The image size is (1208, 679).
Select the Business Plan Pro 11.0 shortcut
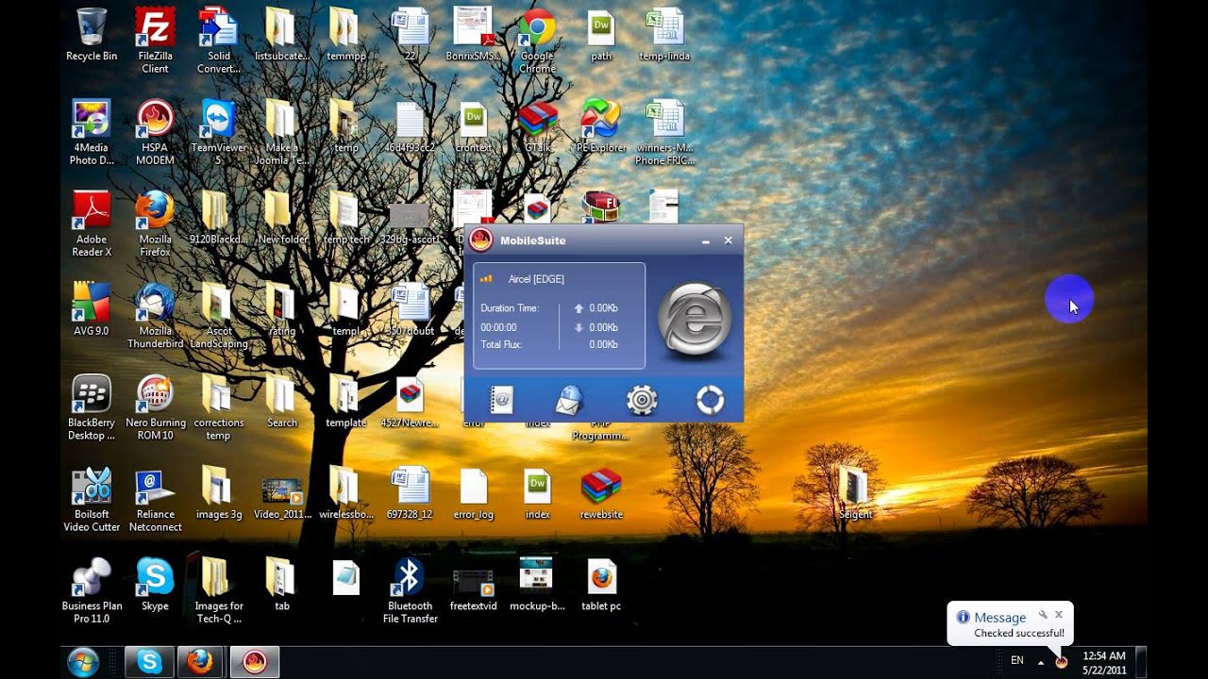[x=92, y=590]
